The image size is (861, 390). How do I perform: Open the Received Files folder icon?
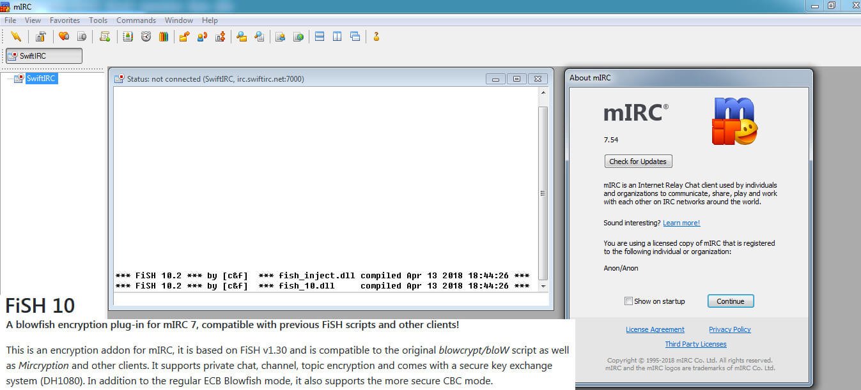pos(242,36)
